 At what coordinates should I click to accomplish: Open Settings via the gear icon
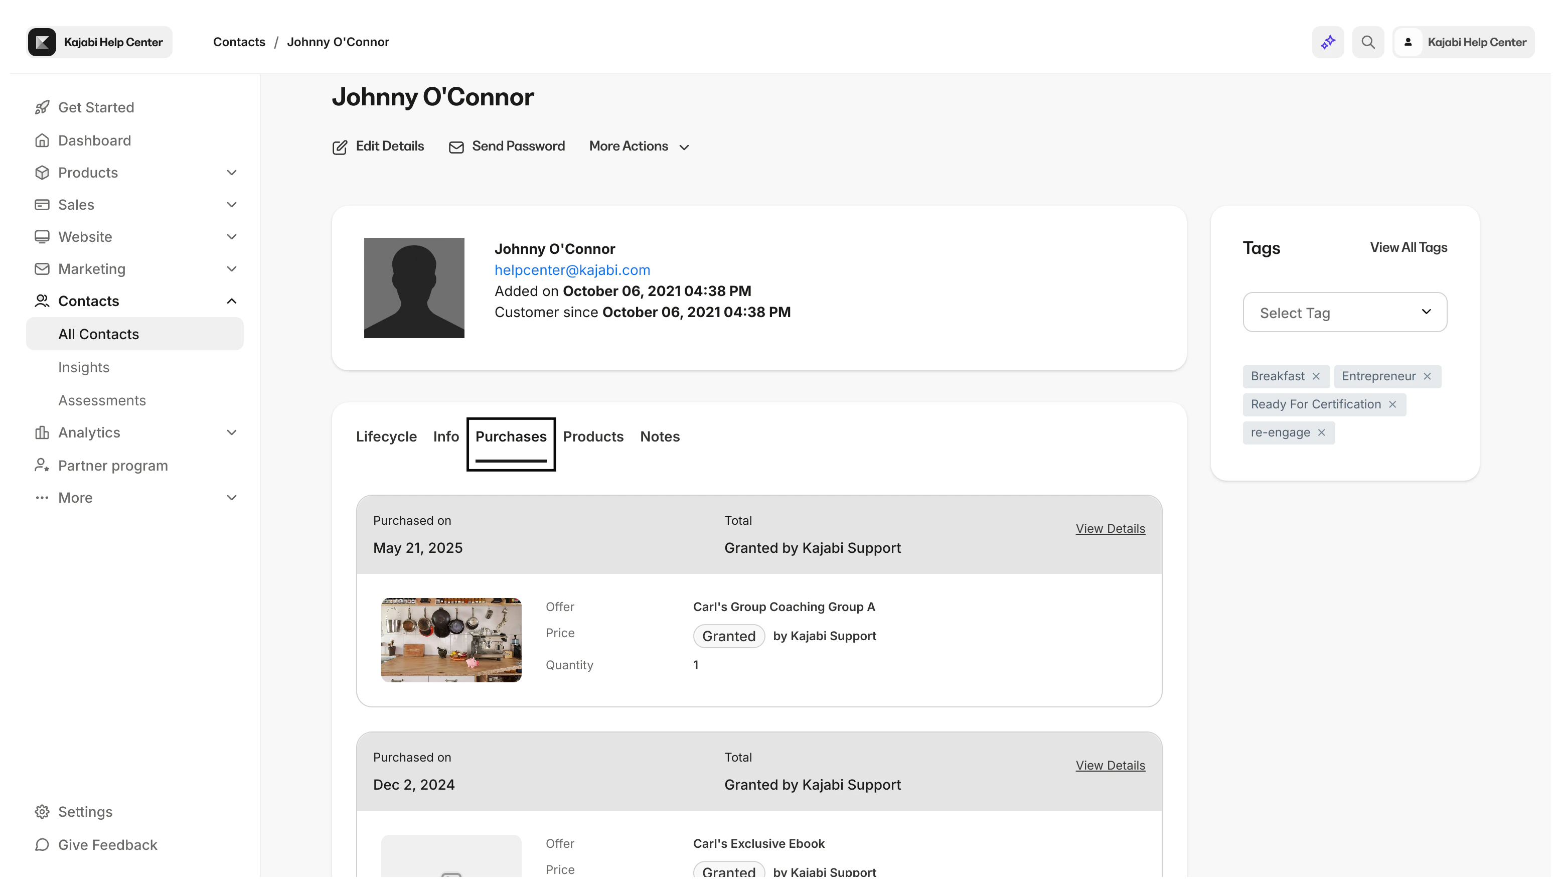click(42, 811)
